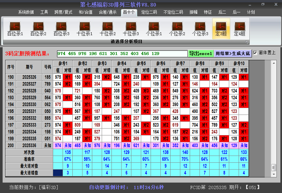
Task: Open the 系统数据 menu tab
Action: [x=26, y=12]
